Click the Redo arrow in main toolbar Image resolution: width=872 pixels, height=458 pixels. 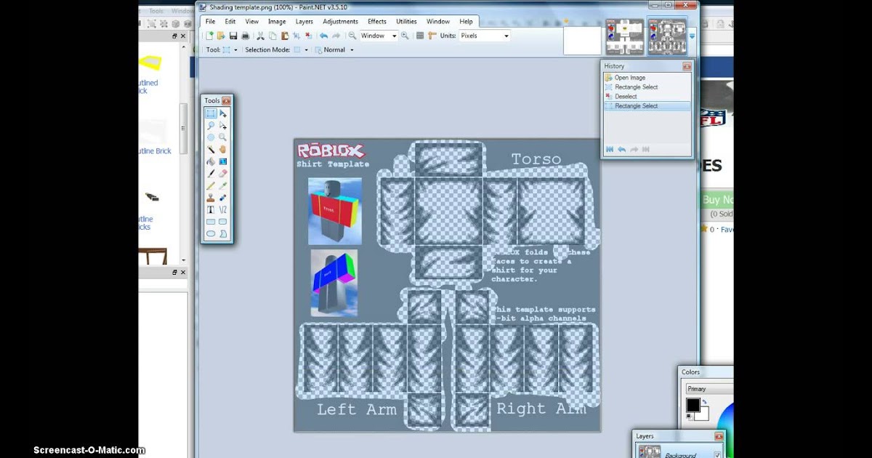click(336, 36)
